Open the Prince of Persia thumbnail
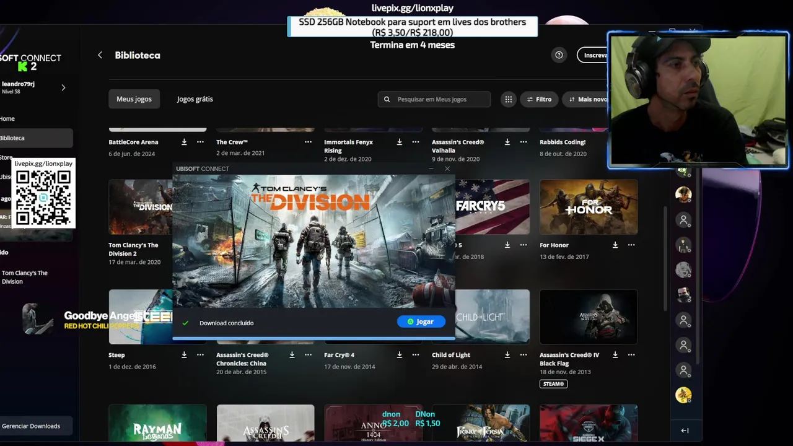Image resolution: width=793 pixels, height=446 pixels. pyautogui.click(x=481, y=424)
